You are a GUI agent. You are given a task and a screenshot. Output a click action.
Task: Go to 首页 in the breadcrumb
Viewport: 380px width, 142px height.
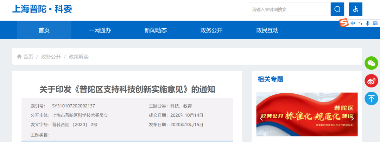tap(28, 57)
